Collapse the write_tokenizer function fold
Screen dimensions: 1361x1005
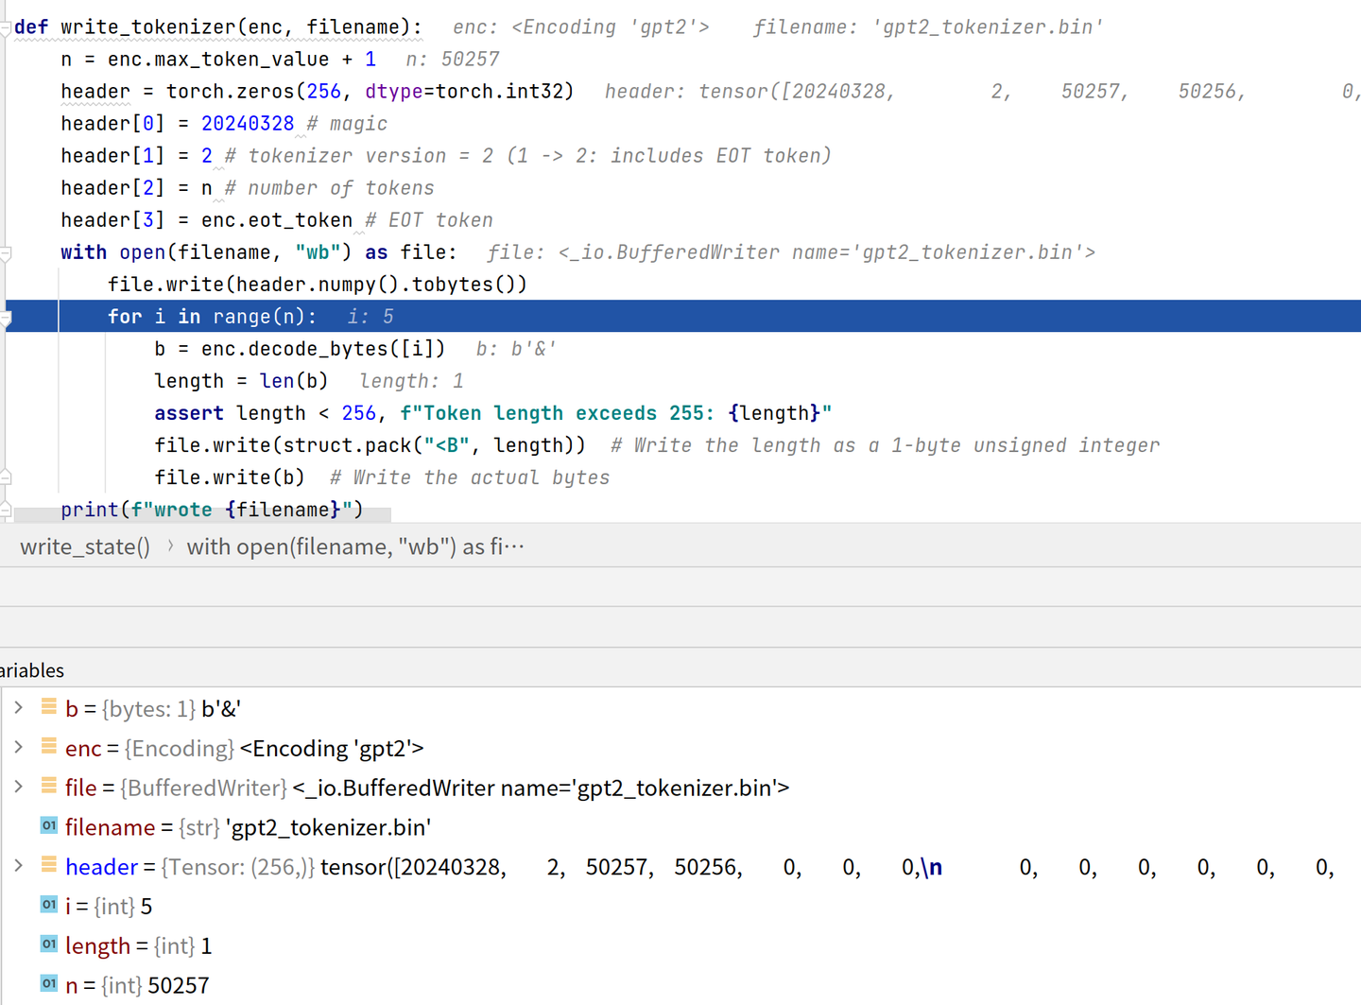click(6, 28)
